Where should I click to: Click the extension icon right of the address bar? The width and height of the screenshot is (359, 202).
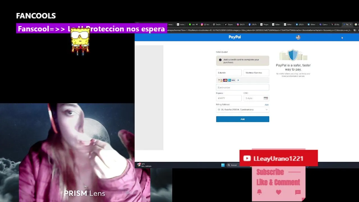(355, 30)
